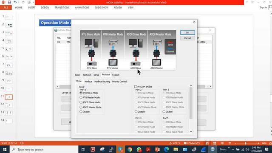Select slide 5 thumbnail

point(8,49)
